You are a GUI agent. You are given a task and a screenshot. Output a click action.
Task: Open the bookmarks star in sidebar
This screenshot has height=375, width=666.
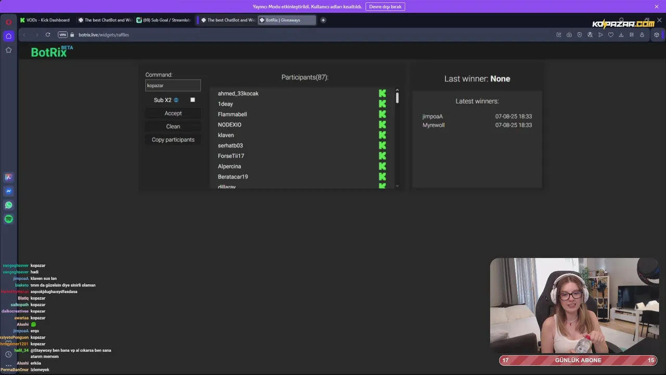point(8,50)
